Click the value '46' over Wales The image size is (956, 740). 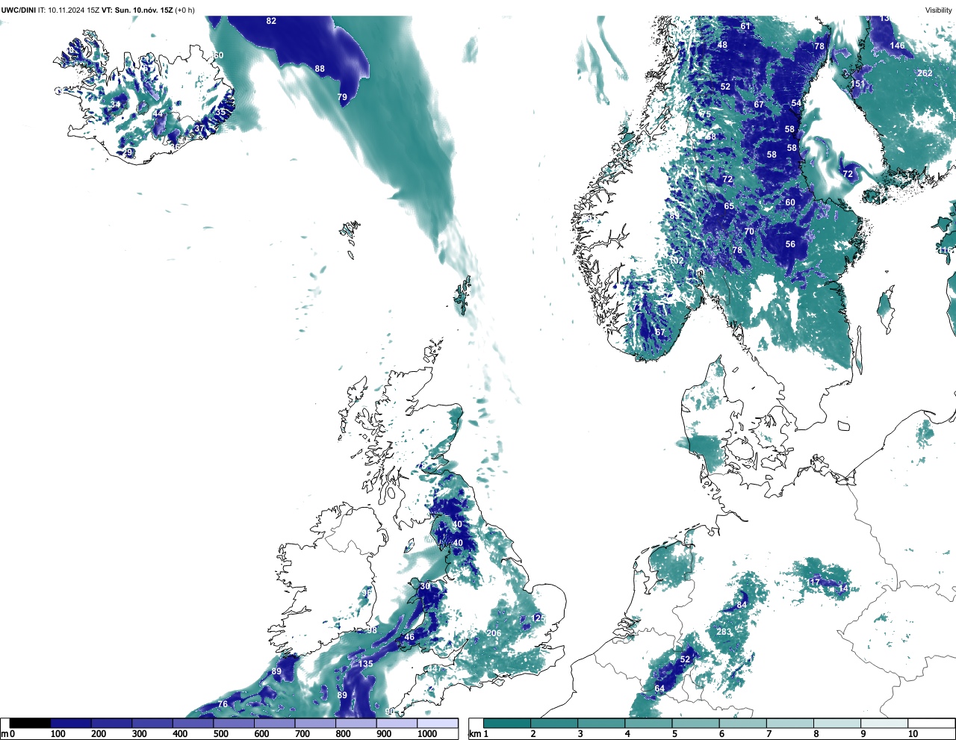click(409, 637)
